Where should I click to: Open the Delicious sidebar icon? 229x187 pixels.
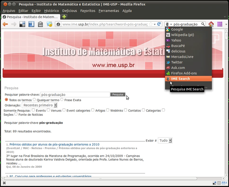pos(31,24)
